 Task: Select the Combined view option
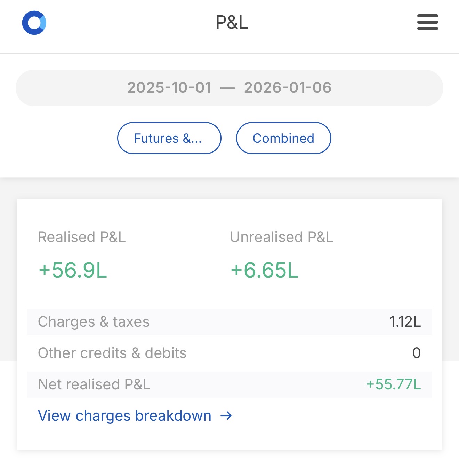(x=283, y=138)
